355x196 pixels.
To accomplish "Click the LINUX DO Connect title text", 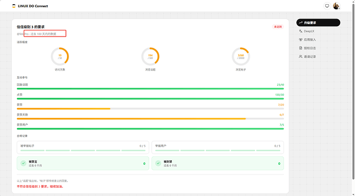I will tap(33, 6).
